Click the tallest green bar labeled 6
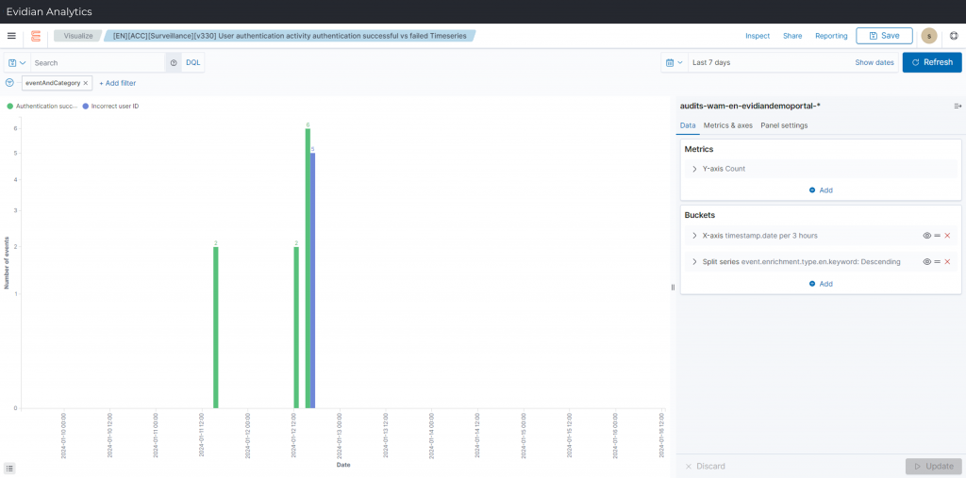The width and height of the screenshot is (966, 478). 308,268
